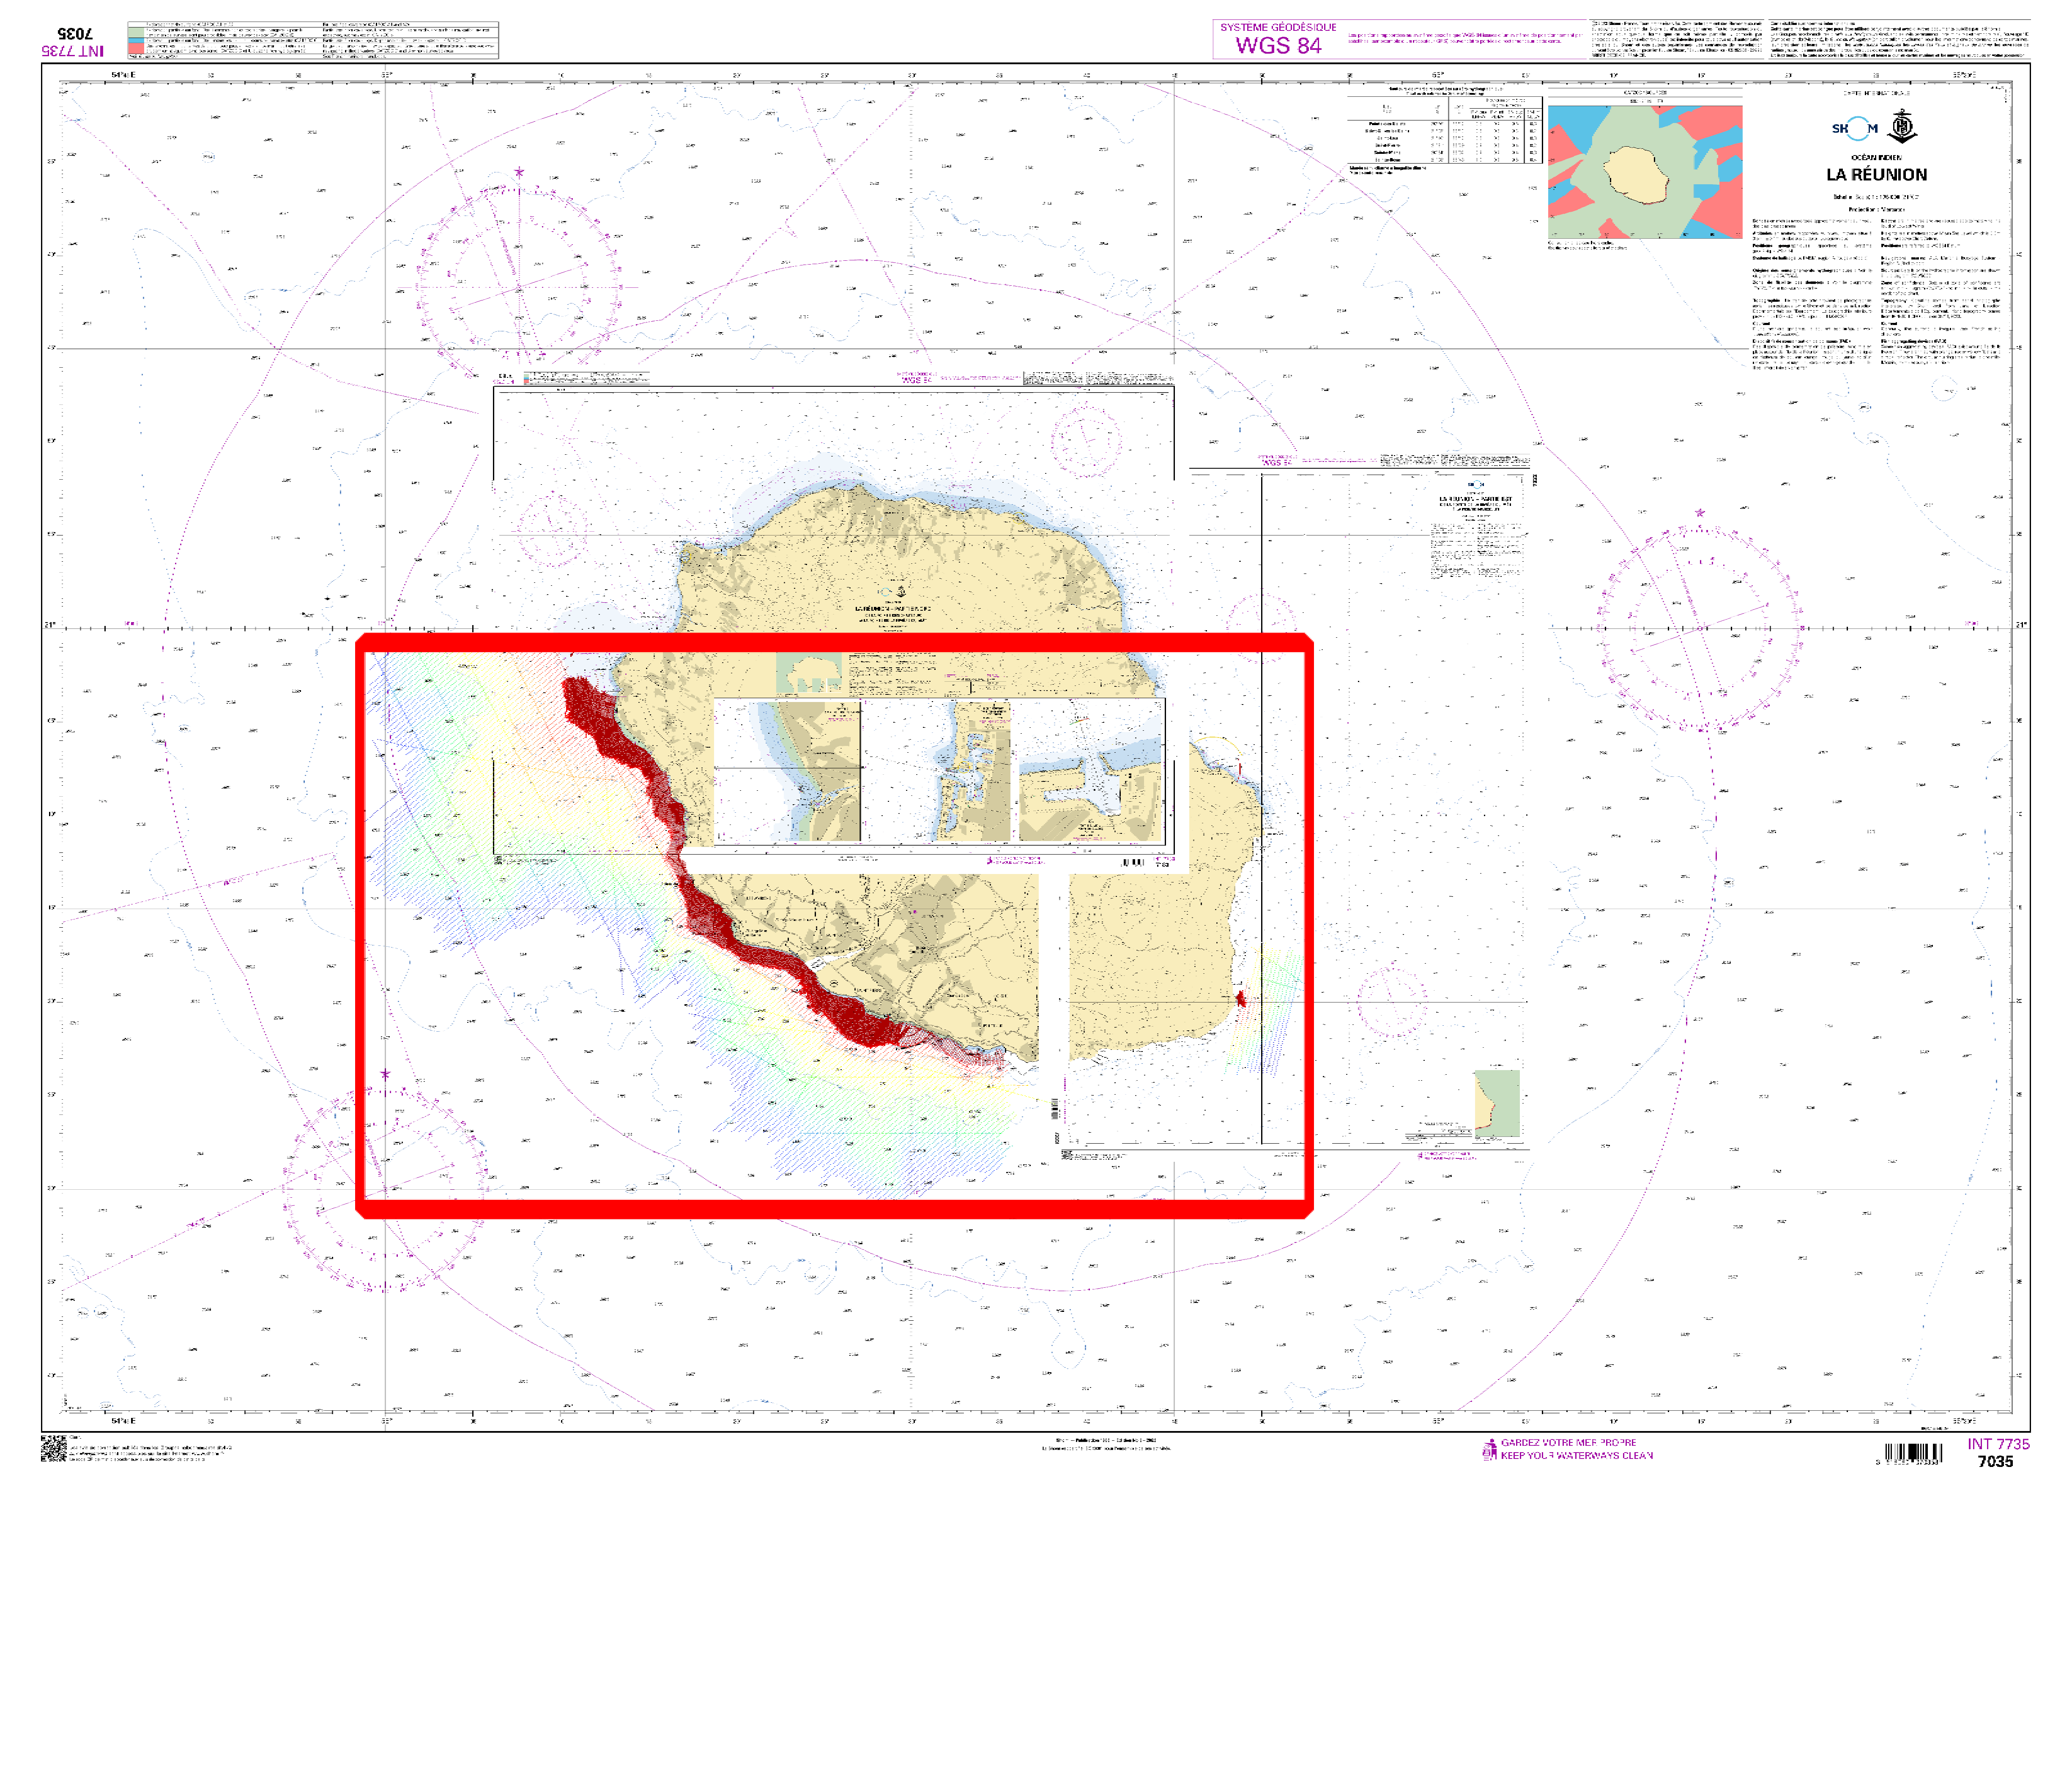The image size is (2072, 1789).
Task: Click the pink swatch in the top-left legend
Action: point(136,48)
